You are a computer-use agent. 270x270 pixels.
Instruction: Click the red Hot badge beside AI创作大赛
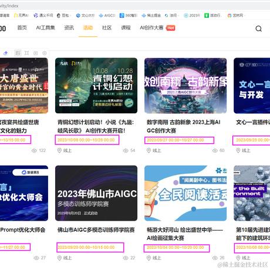point(170,28)
